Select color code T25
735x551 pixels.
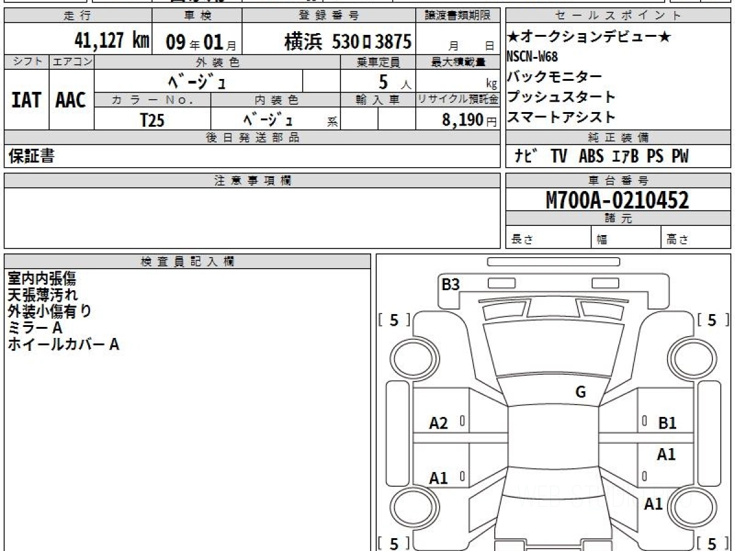tap(152, 119)
